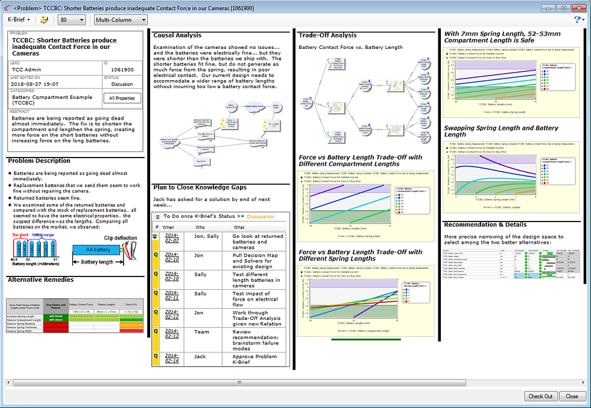Select center solver curve node in trade-off map

tap(337, 107)
